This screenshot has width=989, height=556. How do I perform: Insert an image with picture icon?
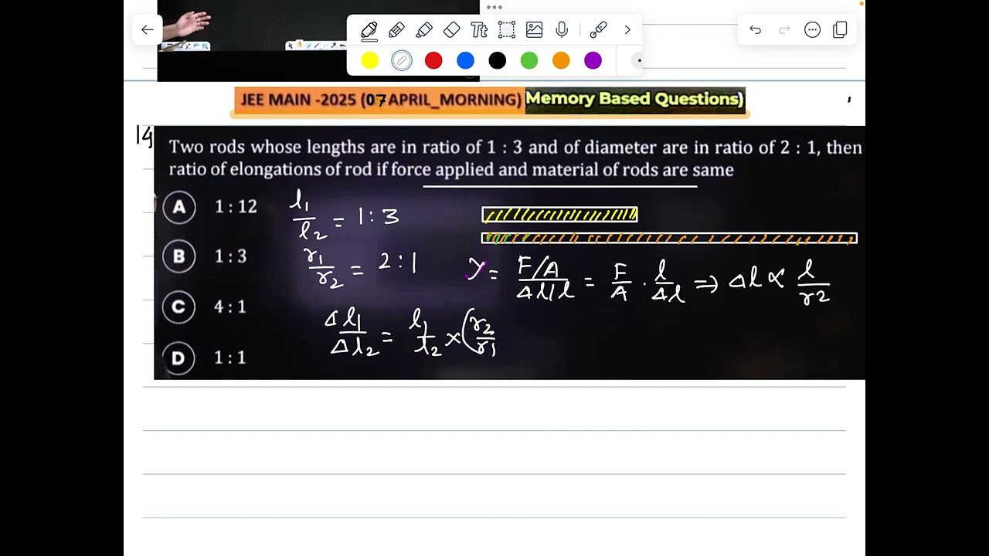click(x=534, y=30)
